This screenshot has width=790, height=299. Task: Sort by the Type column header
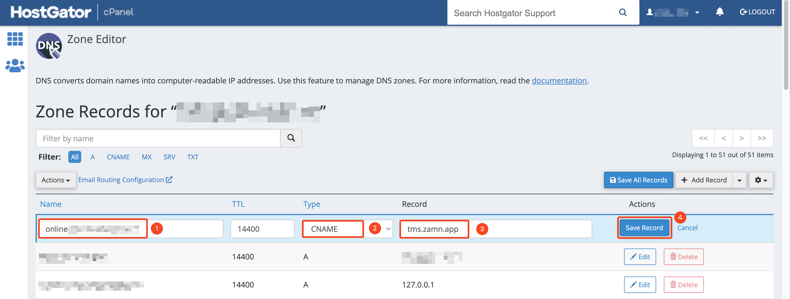point(312,204)
